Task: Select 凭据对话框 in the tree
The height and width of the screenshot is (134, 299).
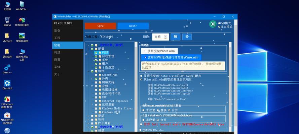Action: click(x=109, y=90)
